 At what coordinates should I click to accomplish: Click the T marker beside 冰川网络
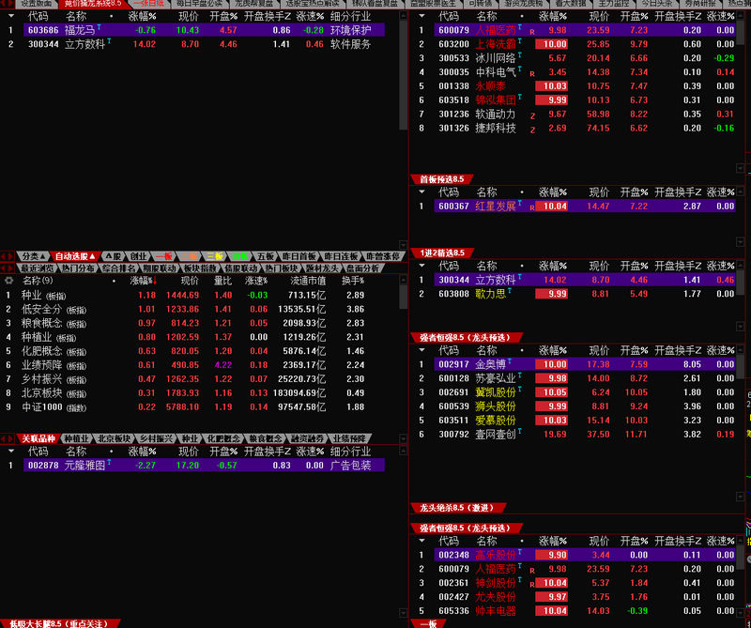tap(520, 55)
